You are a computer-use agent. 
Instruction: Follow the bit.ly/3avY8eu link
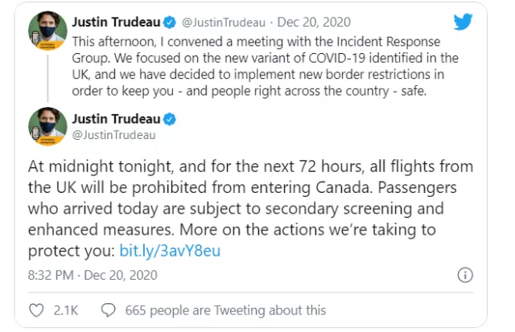(170, 251)
